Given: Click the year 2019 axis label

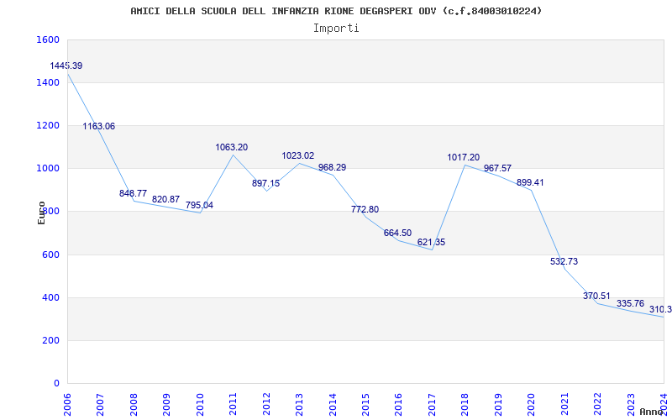Looking at the screenshot, I should 498,404.
